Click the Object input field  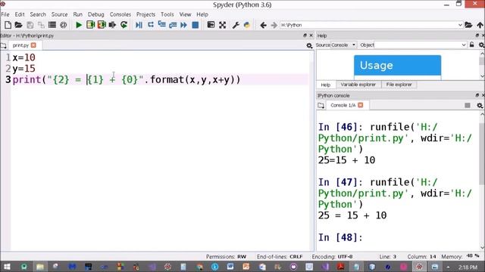tap(418, 45)
